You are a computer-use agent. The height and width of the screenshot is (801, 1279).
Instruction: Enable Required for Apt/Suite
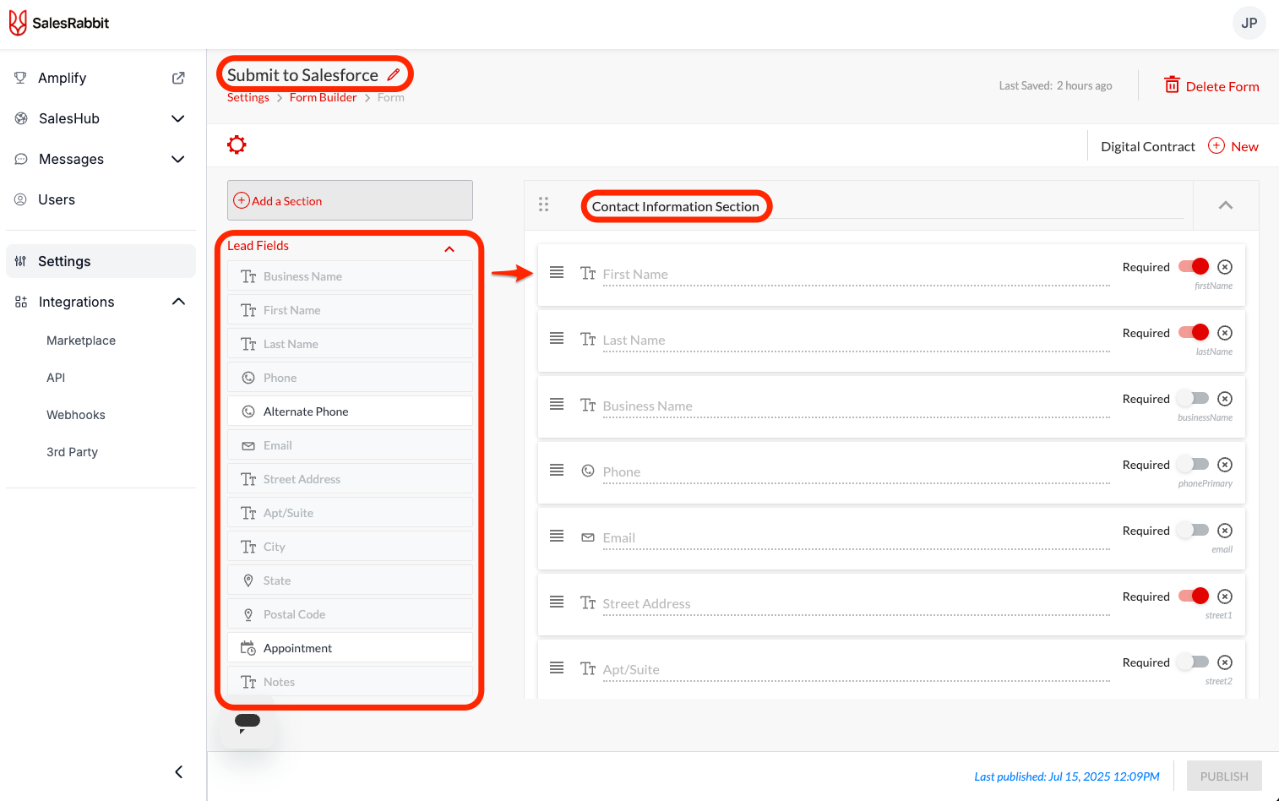pos(1194,662)
